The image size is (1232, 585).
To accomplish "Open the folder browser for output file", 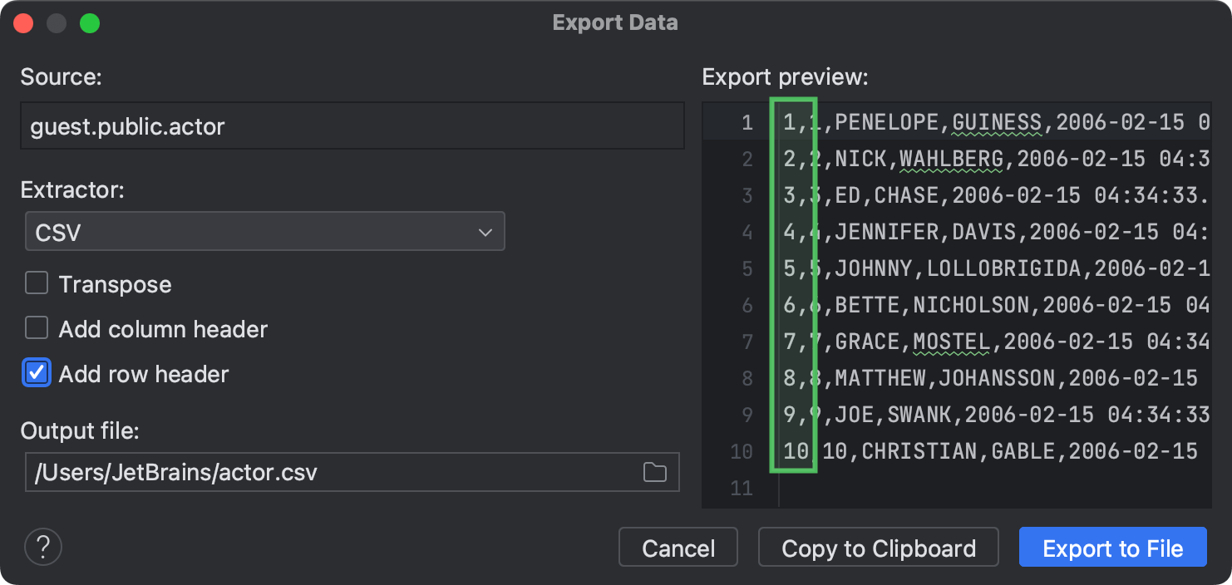I will click(654, 471).
